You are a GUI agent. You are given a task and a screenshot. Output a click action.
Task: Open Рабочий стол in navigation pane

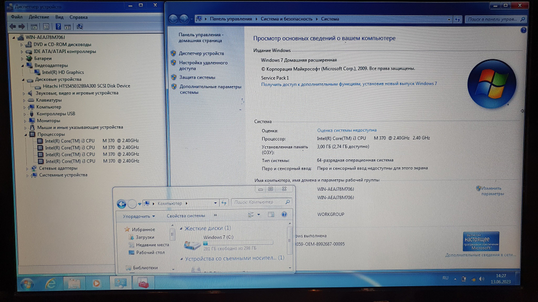(150, 253)
